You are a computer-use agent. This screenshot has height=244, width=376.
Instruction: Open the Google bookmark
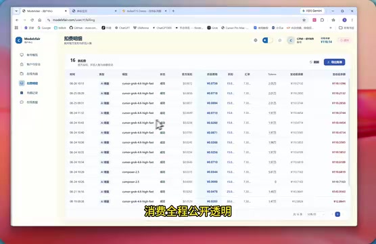coord(44,28)
